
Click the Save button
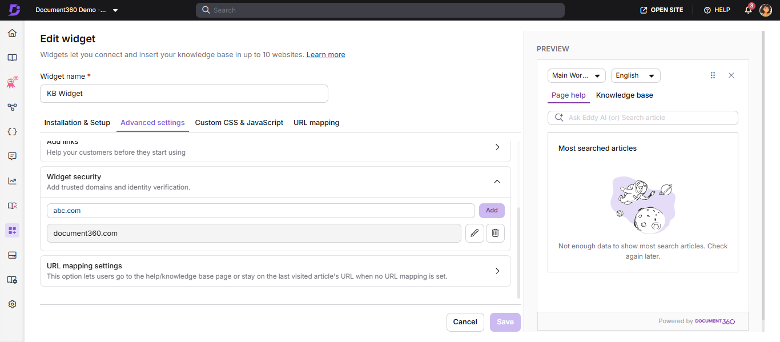tap(505, 322)
